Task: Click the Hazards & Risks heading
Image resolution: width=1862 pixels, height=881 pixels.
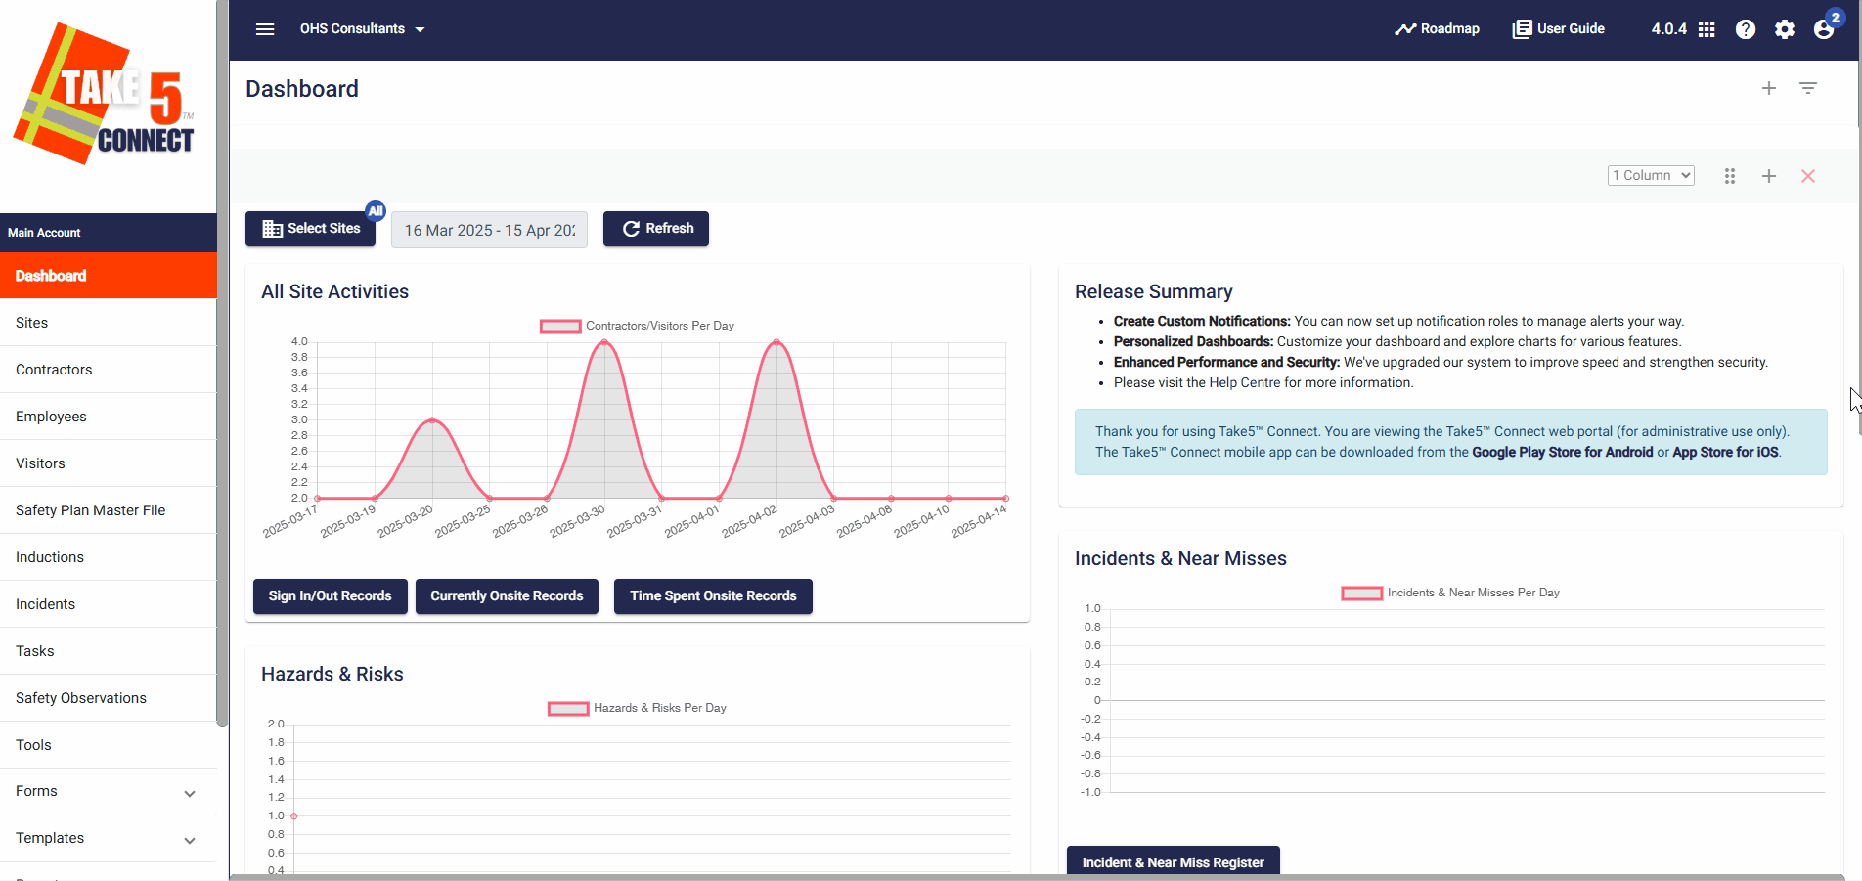Action: point(332,674)
